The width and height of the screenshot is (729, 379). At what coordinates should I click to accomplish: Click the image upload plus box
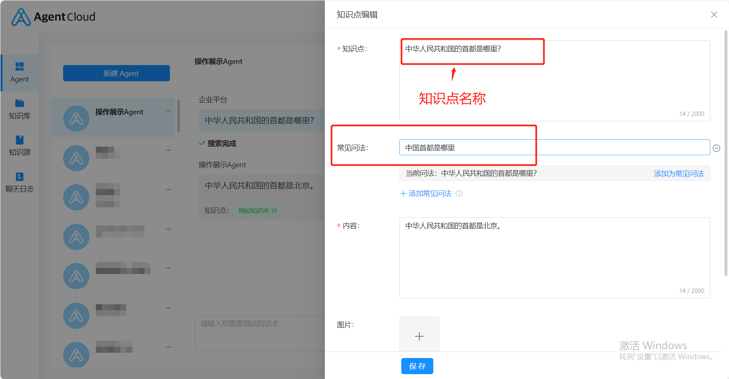click(x=419, y=334)
